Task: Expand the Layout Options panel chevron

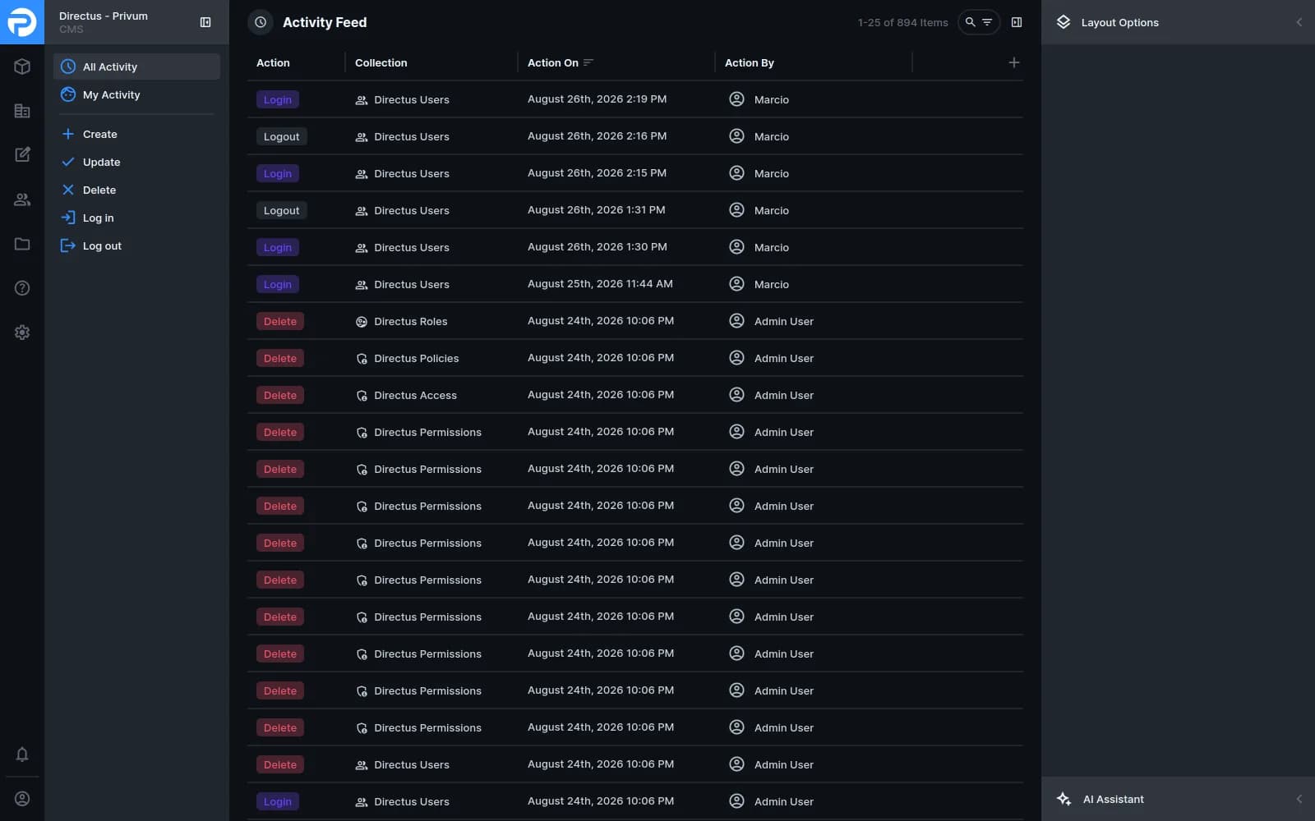Action: pos(1299,22)
